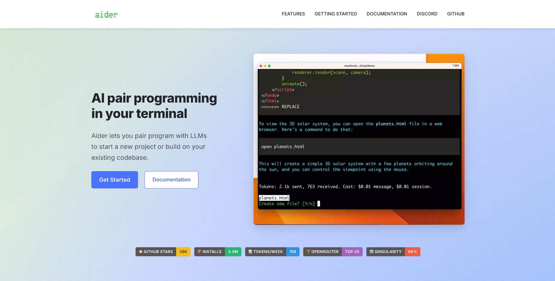Click the star icon on GitHub Stars badge
Screen dimensions: 555x281
coord(141,251)
